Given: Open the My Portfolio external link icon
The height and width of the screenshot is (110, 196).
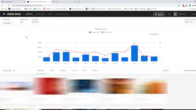Looking at the screenshot, I should pos(14,71).
